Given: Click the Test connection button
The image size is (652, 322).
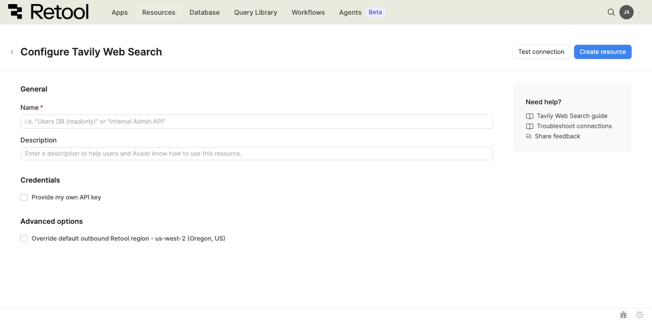Looking at the screenshot, I should (x=541, y=52).
